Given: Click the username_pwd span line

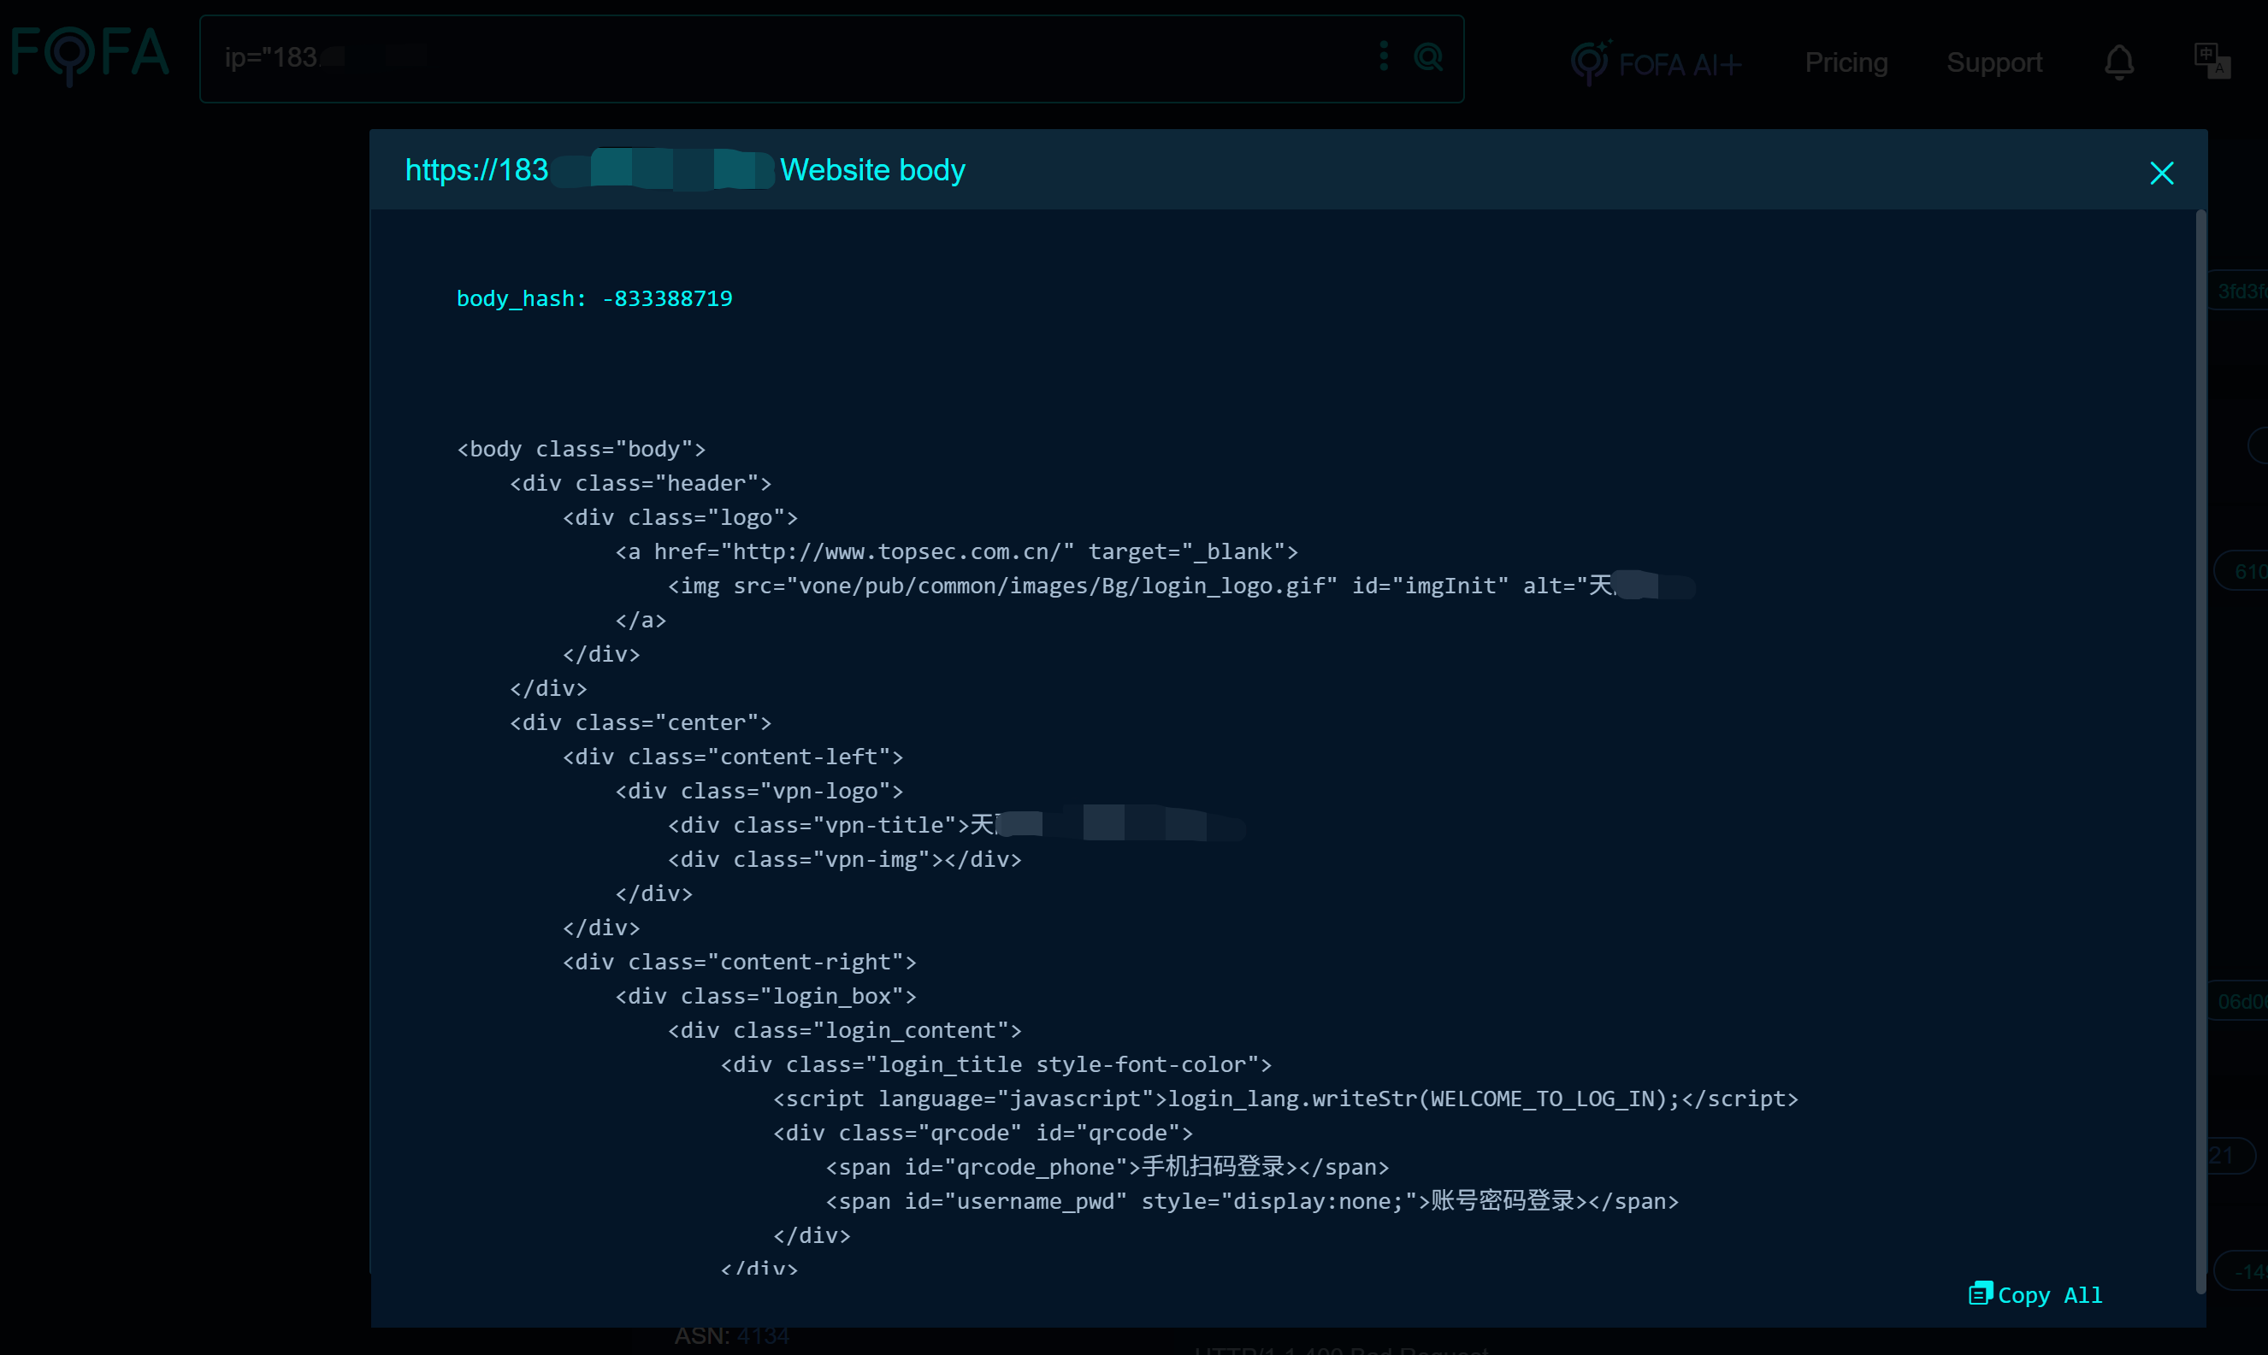Looking at the screenshot, I should 1252,1200.
